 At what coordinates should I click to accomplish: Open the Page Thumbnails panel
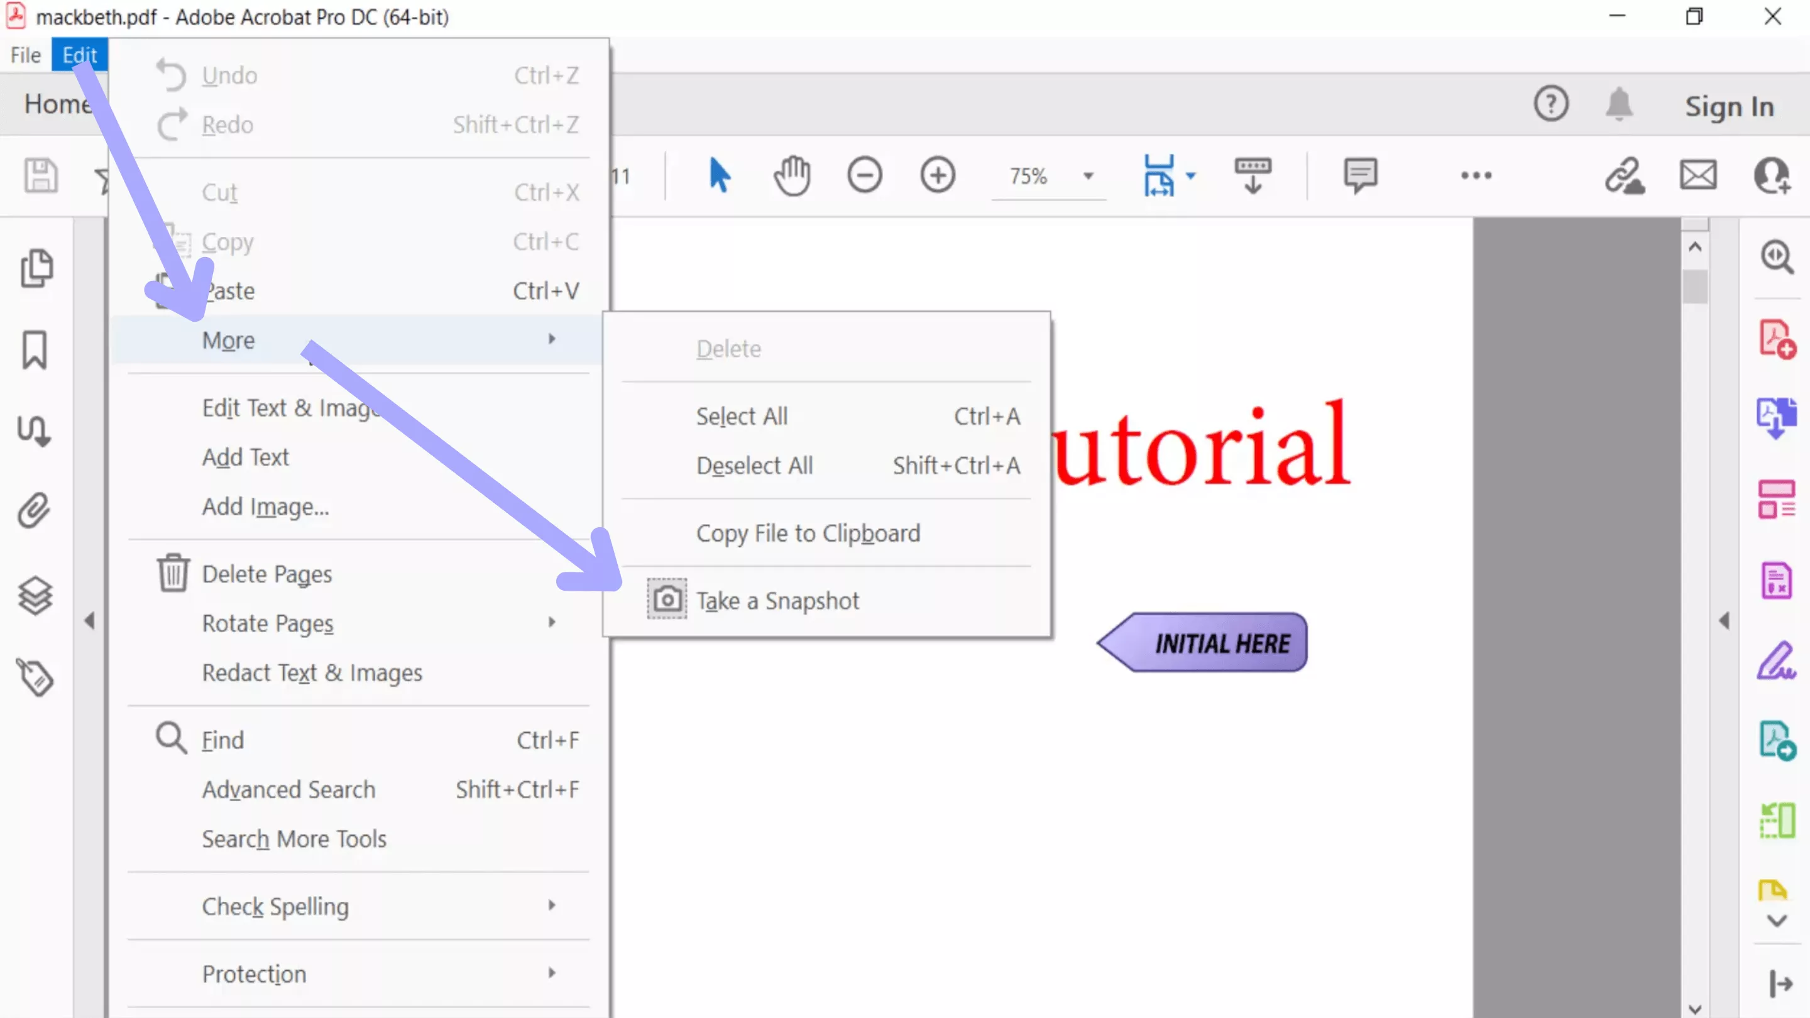(x=36, y=269)
